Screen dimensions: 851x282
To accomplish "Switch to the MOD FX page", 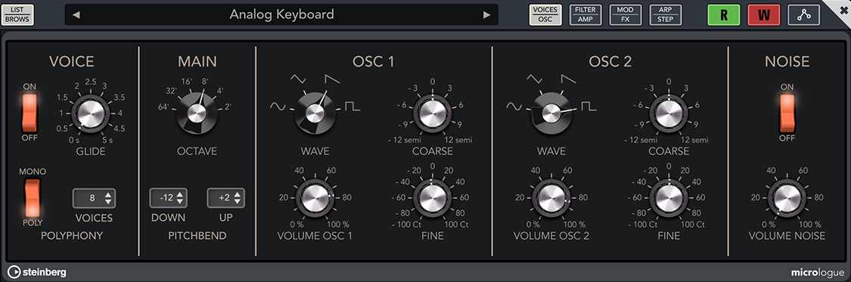I will click(x=626, y=14).
